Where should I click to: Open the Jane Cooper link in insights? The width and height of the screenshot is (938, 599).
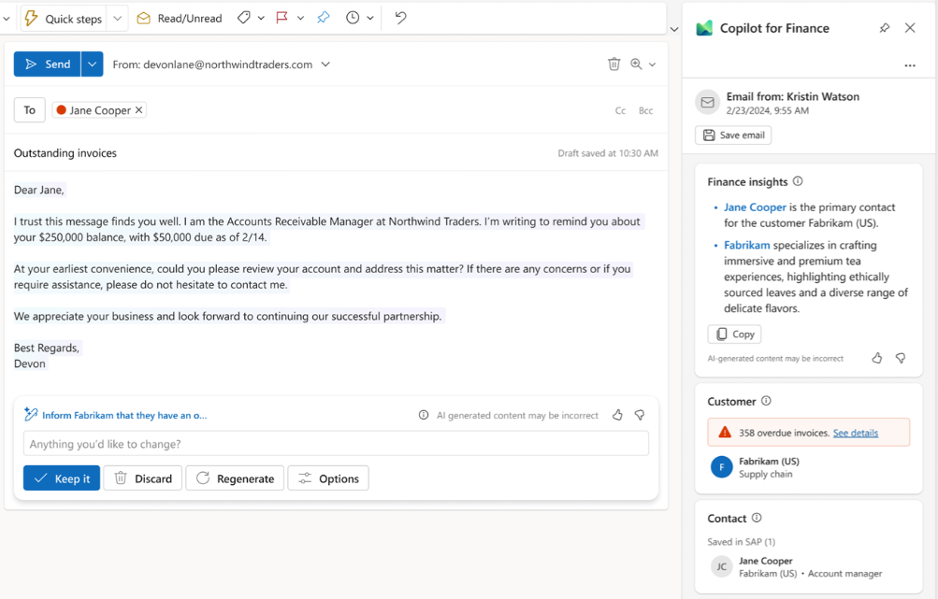click(x=755, y=207)
